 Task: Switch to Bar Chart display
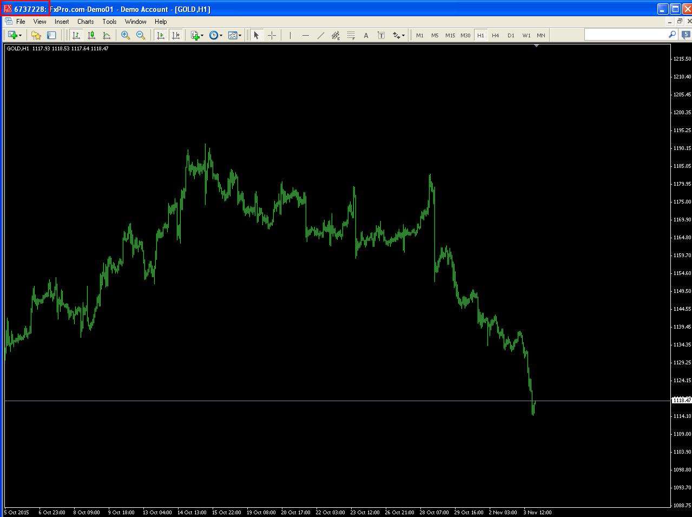[76, 35]
